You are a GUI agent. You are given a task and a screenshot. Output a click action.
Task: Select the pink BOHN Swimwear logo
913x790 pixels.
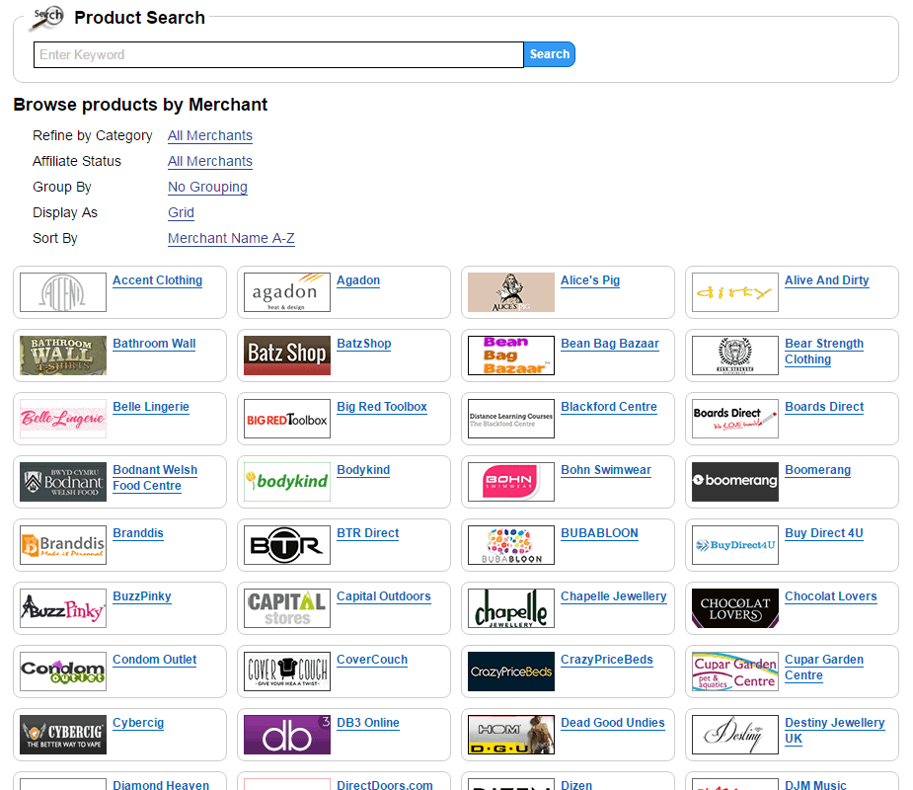click(511, 482)
